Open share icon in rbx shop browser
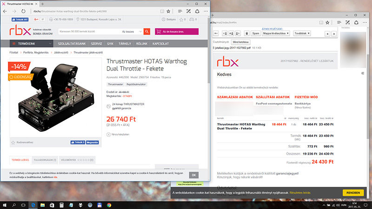This screenshot has height=209, width=372. point(197,11)
